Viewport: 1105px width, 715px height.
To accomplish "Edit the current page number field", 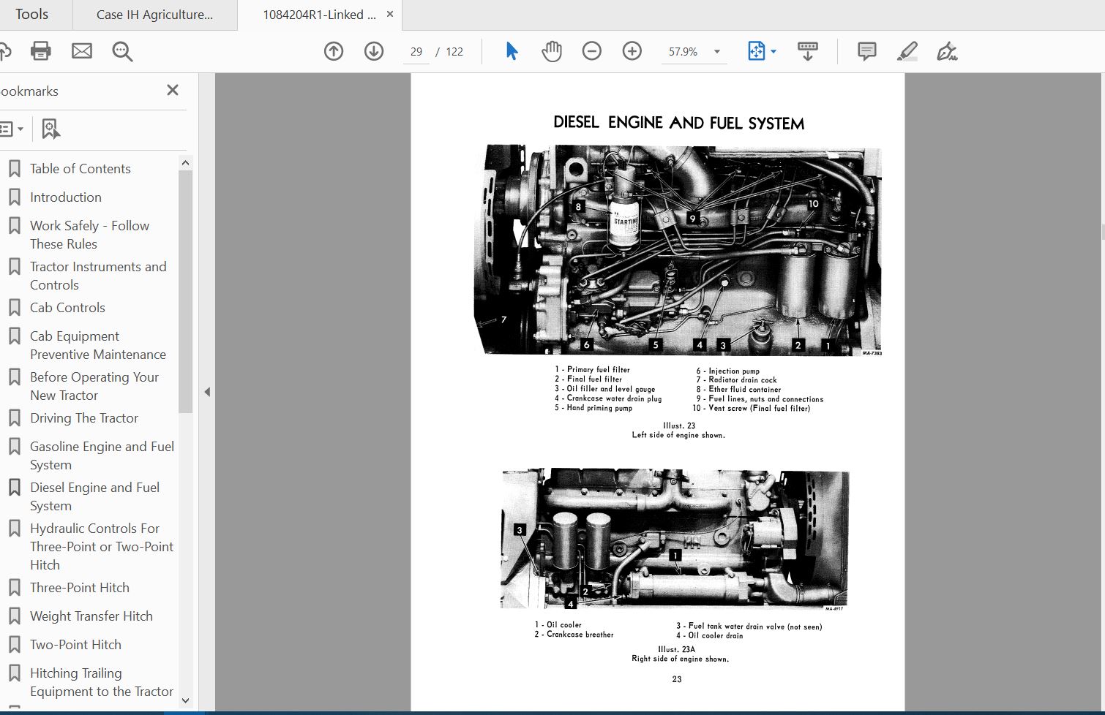I will pyautogui.click(x=416, y=51).
